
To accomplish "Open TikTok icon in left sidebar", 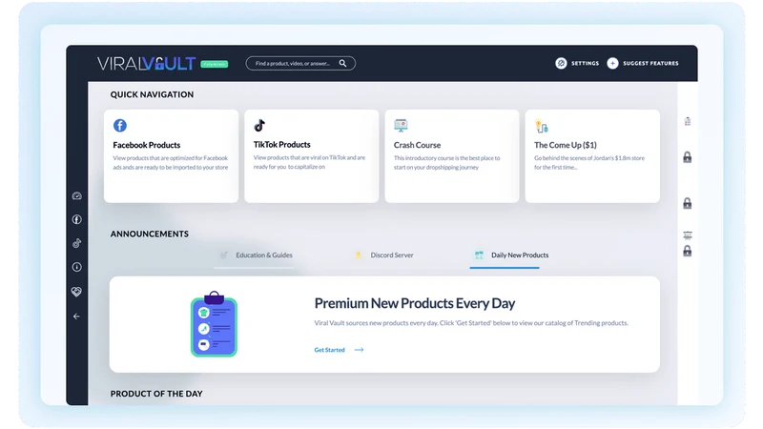I will pyautogui.click(x=77, y=243).
